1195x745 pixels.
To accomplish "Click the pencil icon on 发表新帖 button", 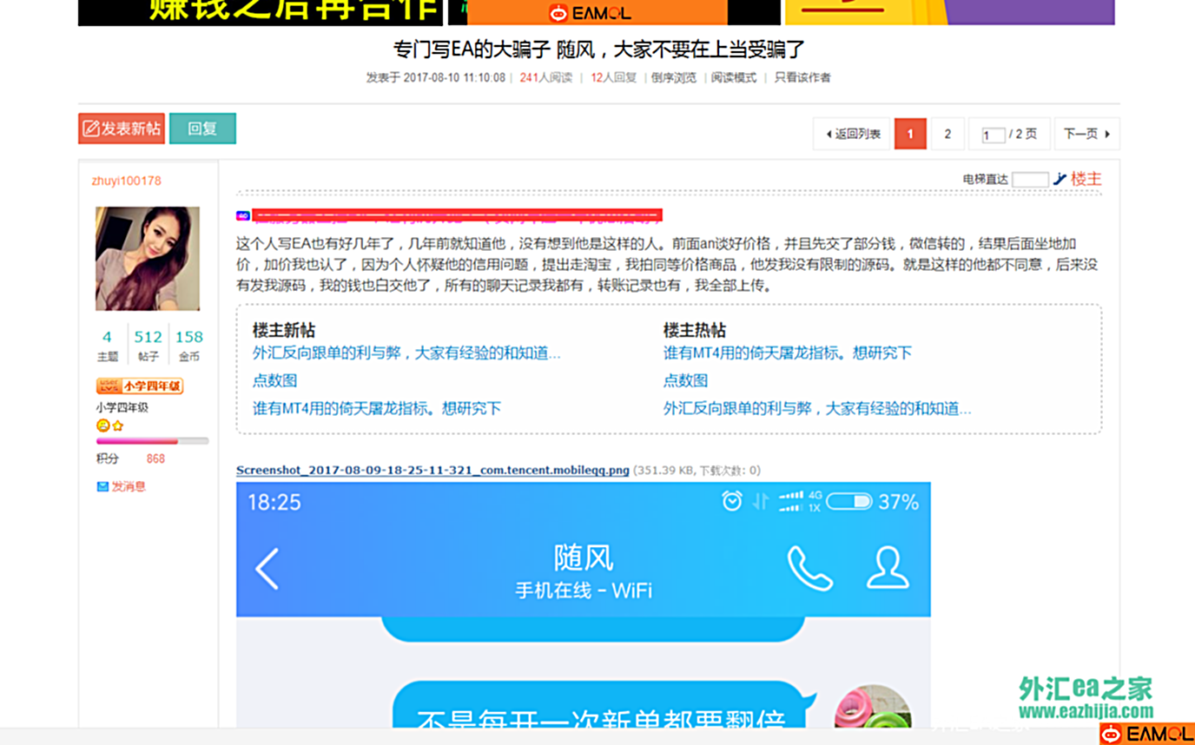I will [x=90, y=128].
